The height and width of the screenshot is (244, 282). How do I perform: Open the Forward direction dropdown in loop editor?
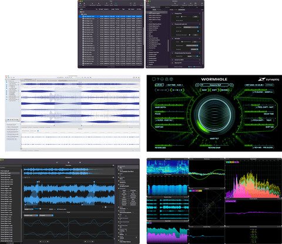46,215
